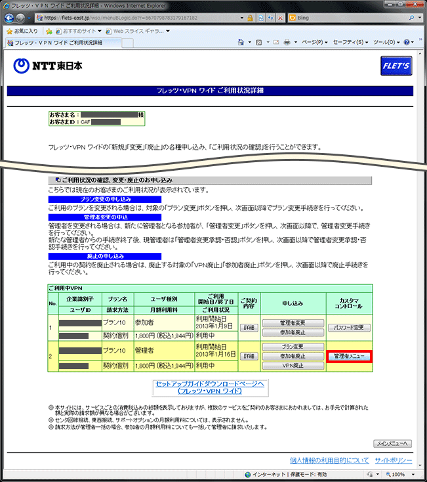
Task: Open the ページ(P) menu
Action: (x=314, y=42)
